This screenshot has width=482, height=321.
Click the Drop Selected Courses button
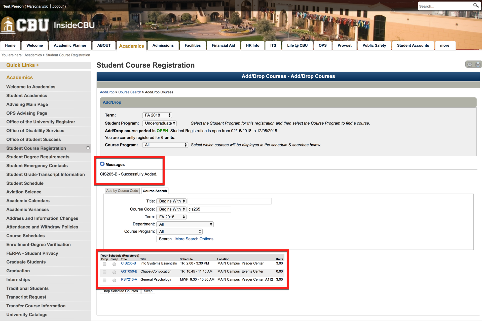tap(120, 291)
